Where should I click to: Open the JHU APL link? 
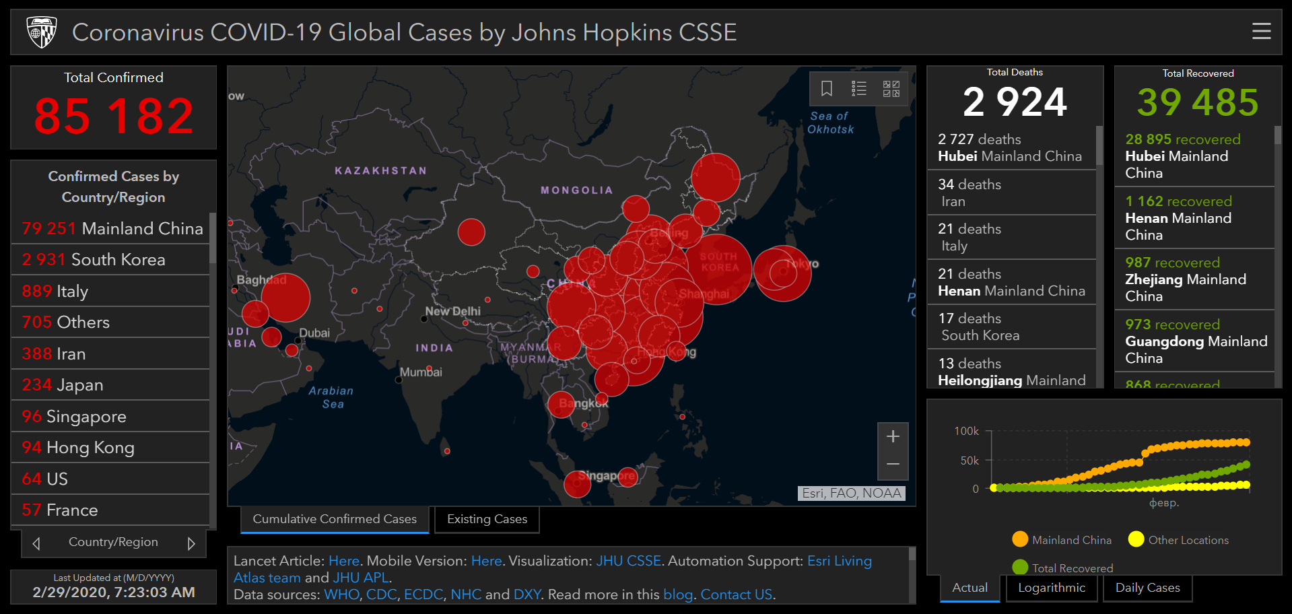point(361,578)
